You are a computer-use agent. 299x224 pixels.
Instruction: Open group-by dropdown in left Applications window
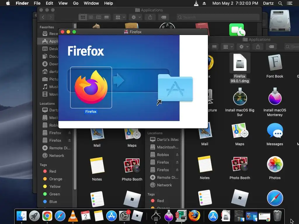[x=120, y=17]
